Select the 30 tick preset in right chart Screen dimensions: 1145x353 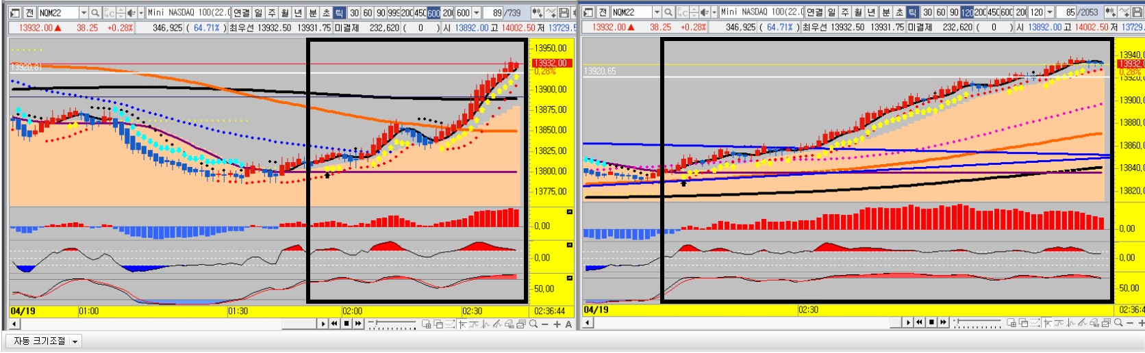click(x=927, y=13)
